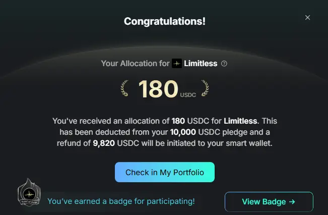Open the allocation help question-mark icon
328x215 pixels.
point(224,64)
